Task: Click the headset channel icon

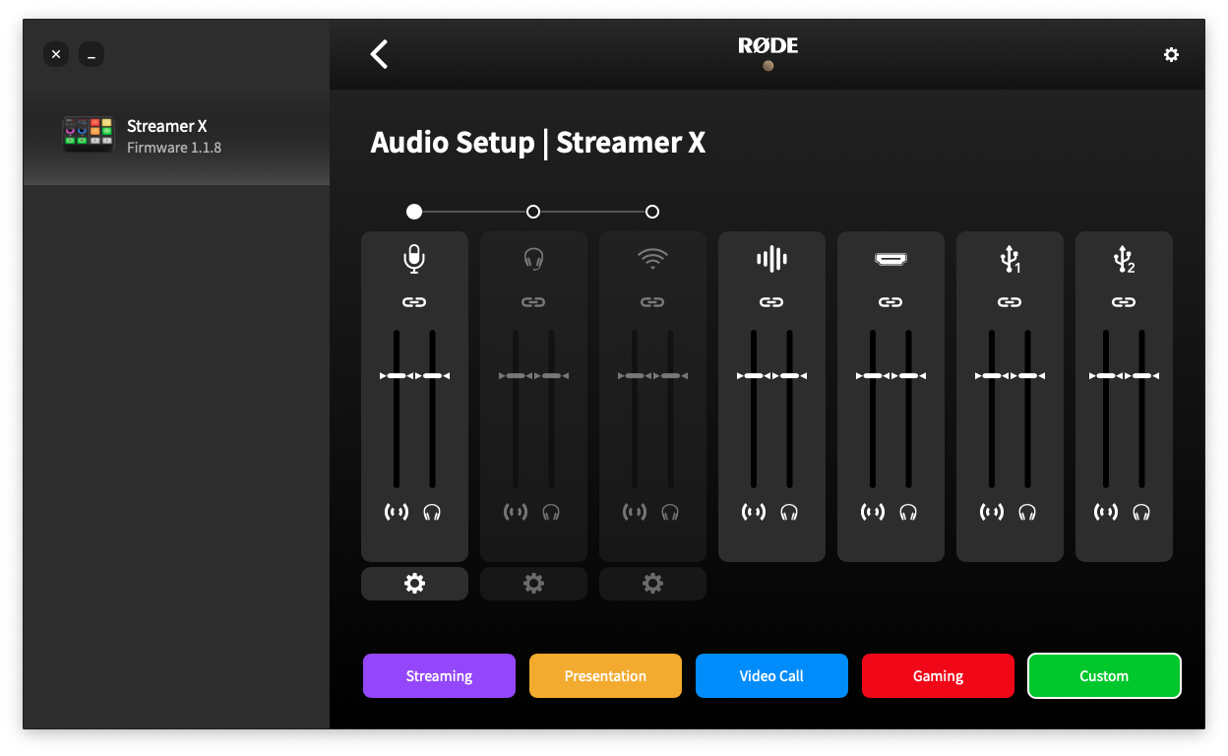Action: 533,259
